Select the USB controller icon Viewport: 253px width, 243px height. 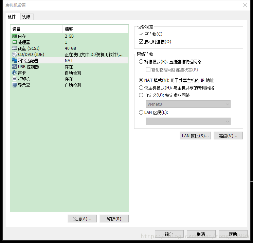pyautogui.click(x=15, y=66)
